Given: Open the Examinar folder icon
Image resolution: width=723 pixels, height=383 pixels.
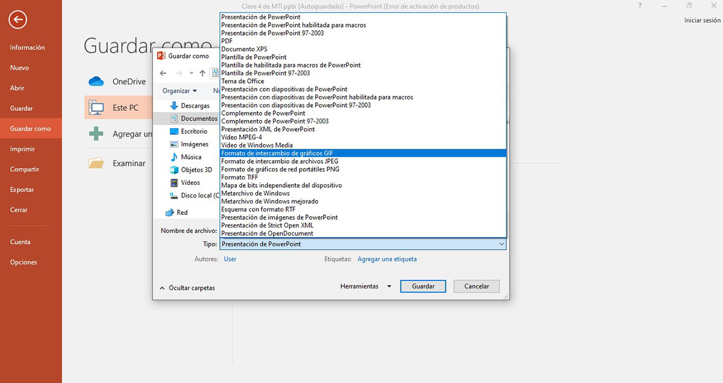Looking at the screenshot, I should tap(96, 163).
